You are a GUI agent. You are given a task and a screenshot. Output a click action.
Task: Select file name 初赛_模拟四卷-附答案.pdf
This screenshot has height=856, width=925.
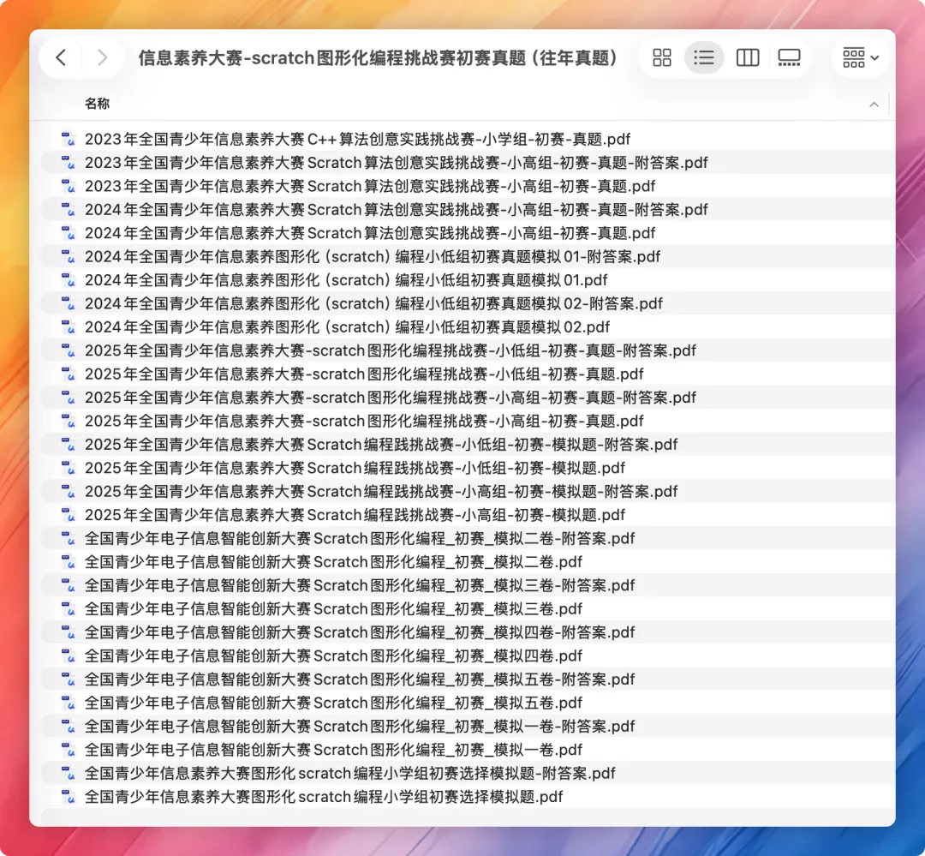pos(360,632)
